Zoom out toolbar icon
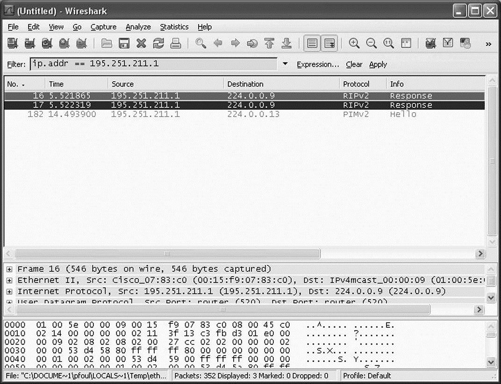The height and width of the screenshot is (384, 501). (371, 43)
